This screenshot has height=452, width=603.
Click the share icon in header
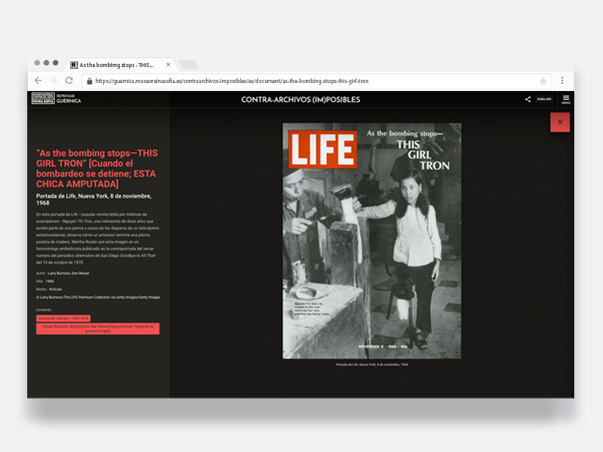point(528,99)
